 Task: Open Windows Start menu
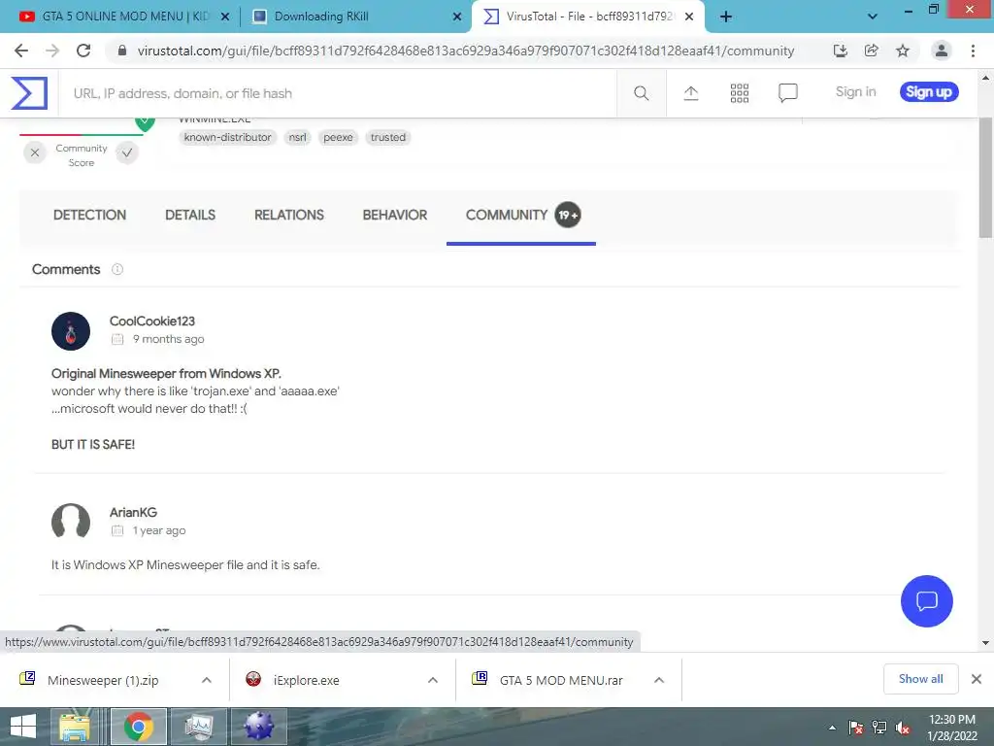23,727
